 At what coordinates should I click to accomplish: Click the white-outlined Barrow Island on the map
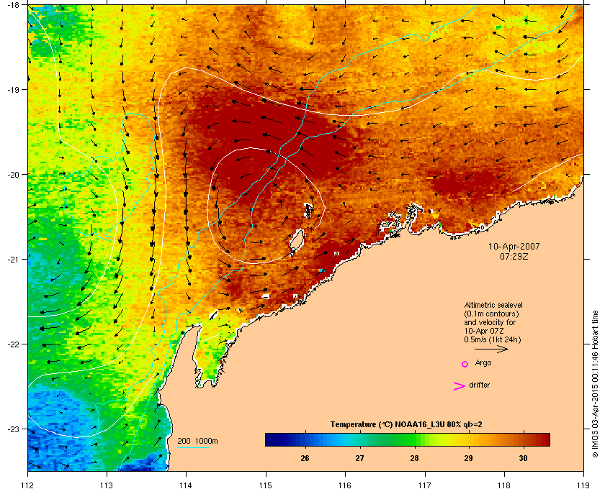pyautogui.click(x=297, y=240)
